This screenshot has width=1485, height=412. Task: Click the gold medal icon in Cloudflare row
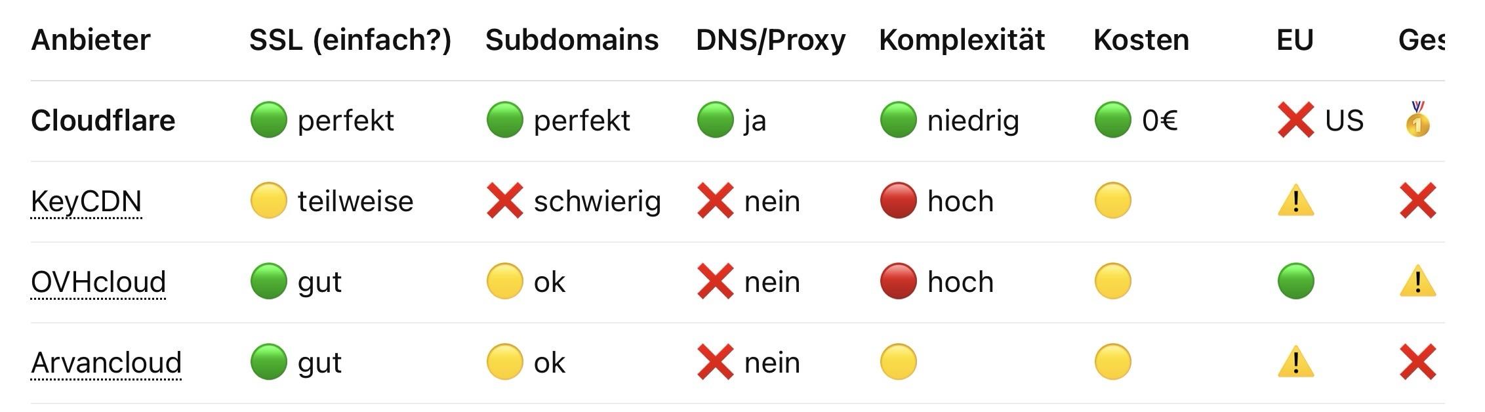(1417, 120)
